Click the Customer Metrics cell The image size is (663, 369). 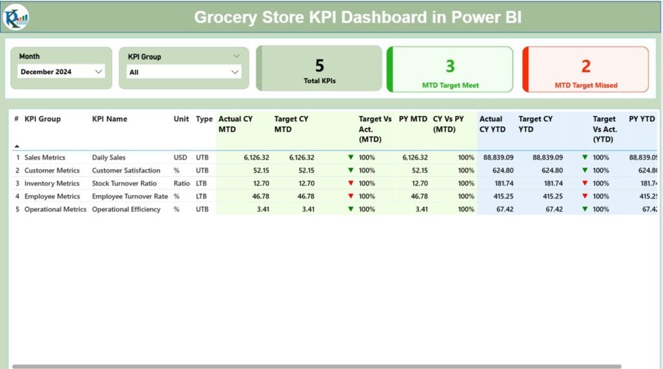click(52, 170)
